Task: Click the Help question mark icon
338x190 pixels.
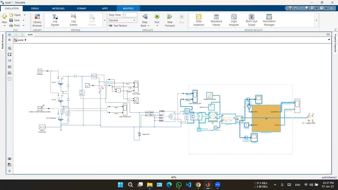Action: (322, 8)
